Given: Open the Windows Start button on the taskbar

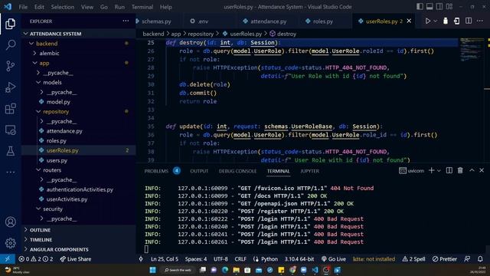Looking at the screenshot, I should [x=153, y=270].
